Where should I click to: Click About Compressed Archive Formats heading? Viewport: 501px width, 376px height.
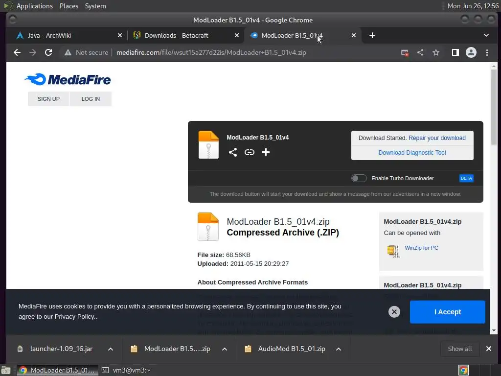[252, 282]
